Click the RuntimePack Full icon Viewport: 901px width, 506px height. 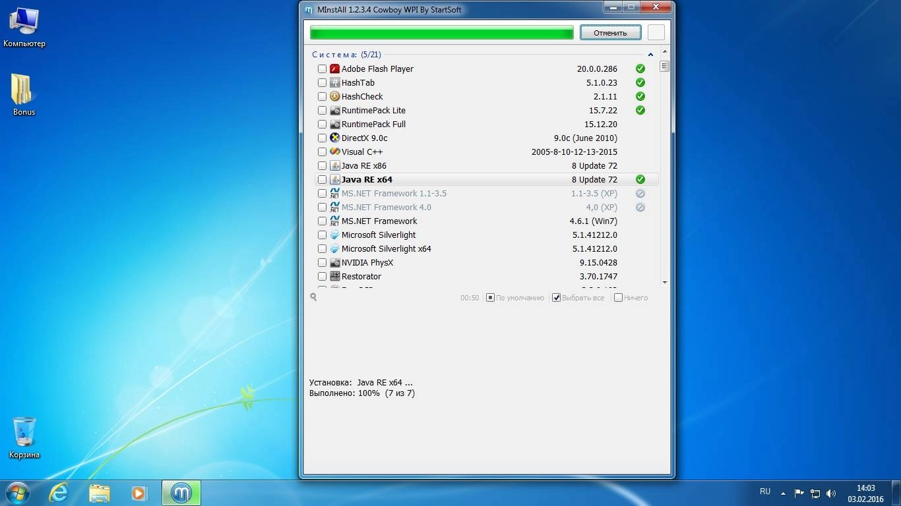click(x=334, y=124)
